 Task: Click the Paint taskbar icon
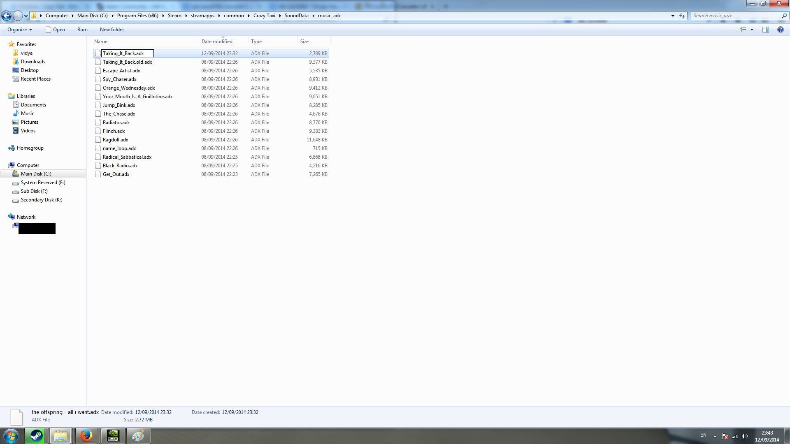pyautogui.click(x=138, y=436)
